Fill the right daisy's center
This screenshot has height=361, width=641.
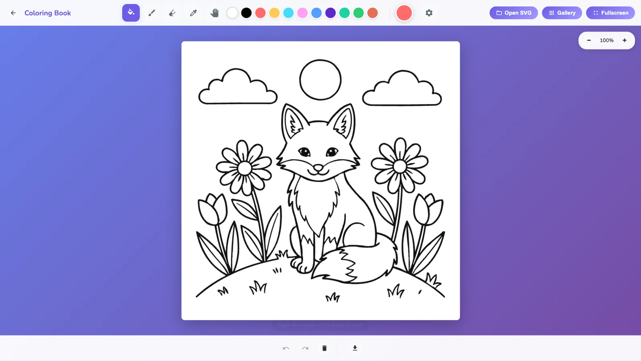[x=400, y=166]
